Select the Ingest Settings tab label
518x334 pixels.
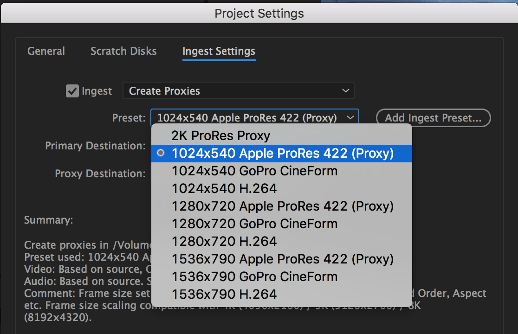pyautogui.click(x=219, y=51)
